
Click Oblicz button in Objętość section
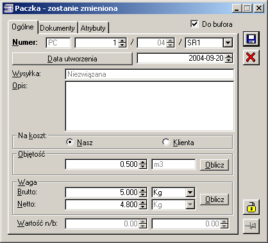(x=214, y=165)
